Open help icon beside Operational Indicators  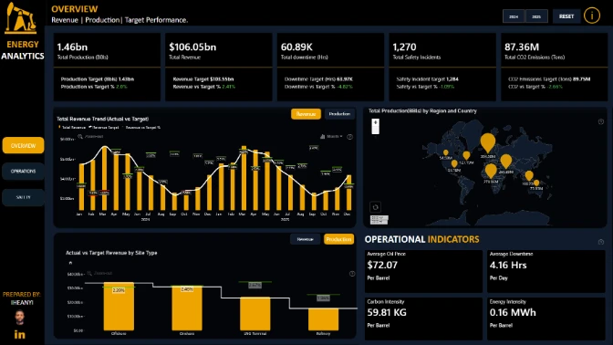601,242
